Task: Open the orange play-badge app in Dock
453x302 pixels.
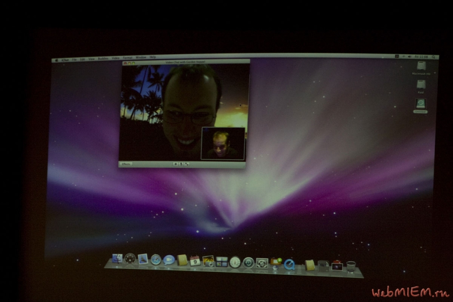Action: [276, 263]
